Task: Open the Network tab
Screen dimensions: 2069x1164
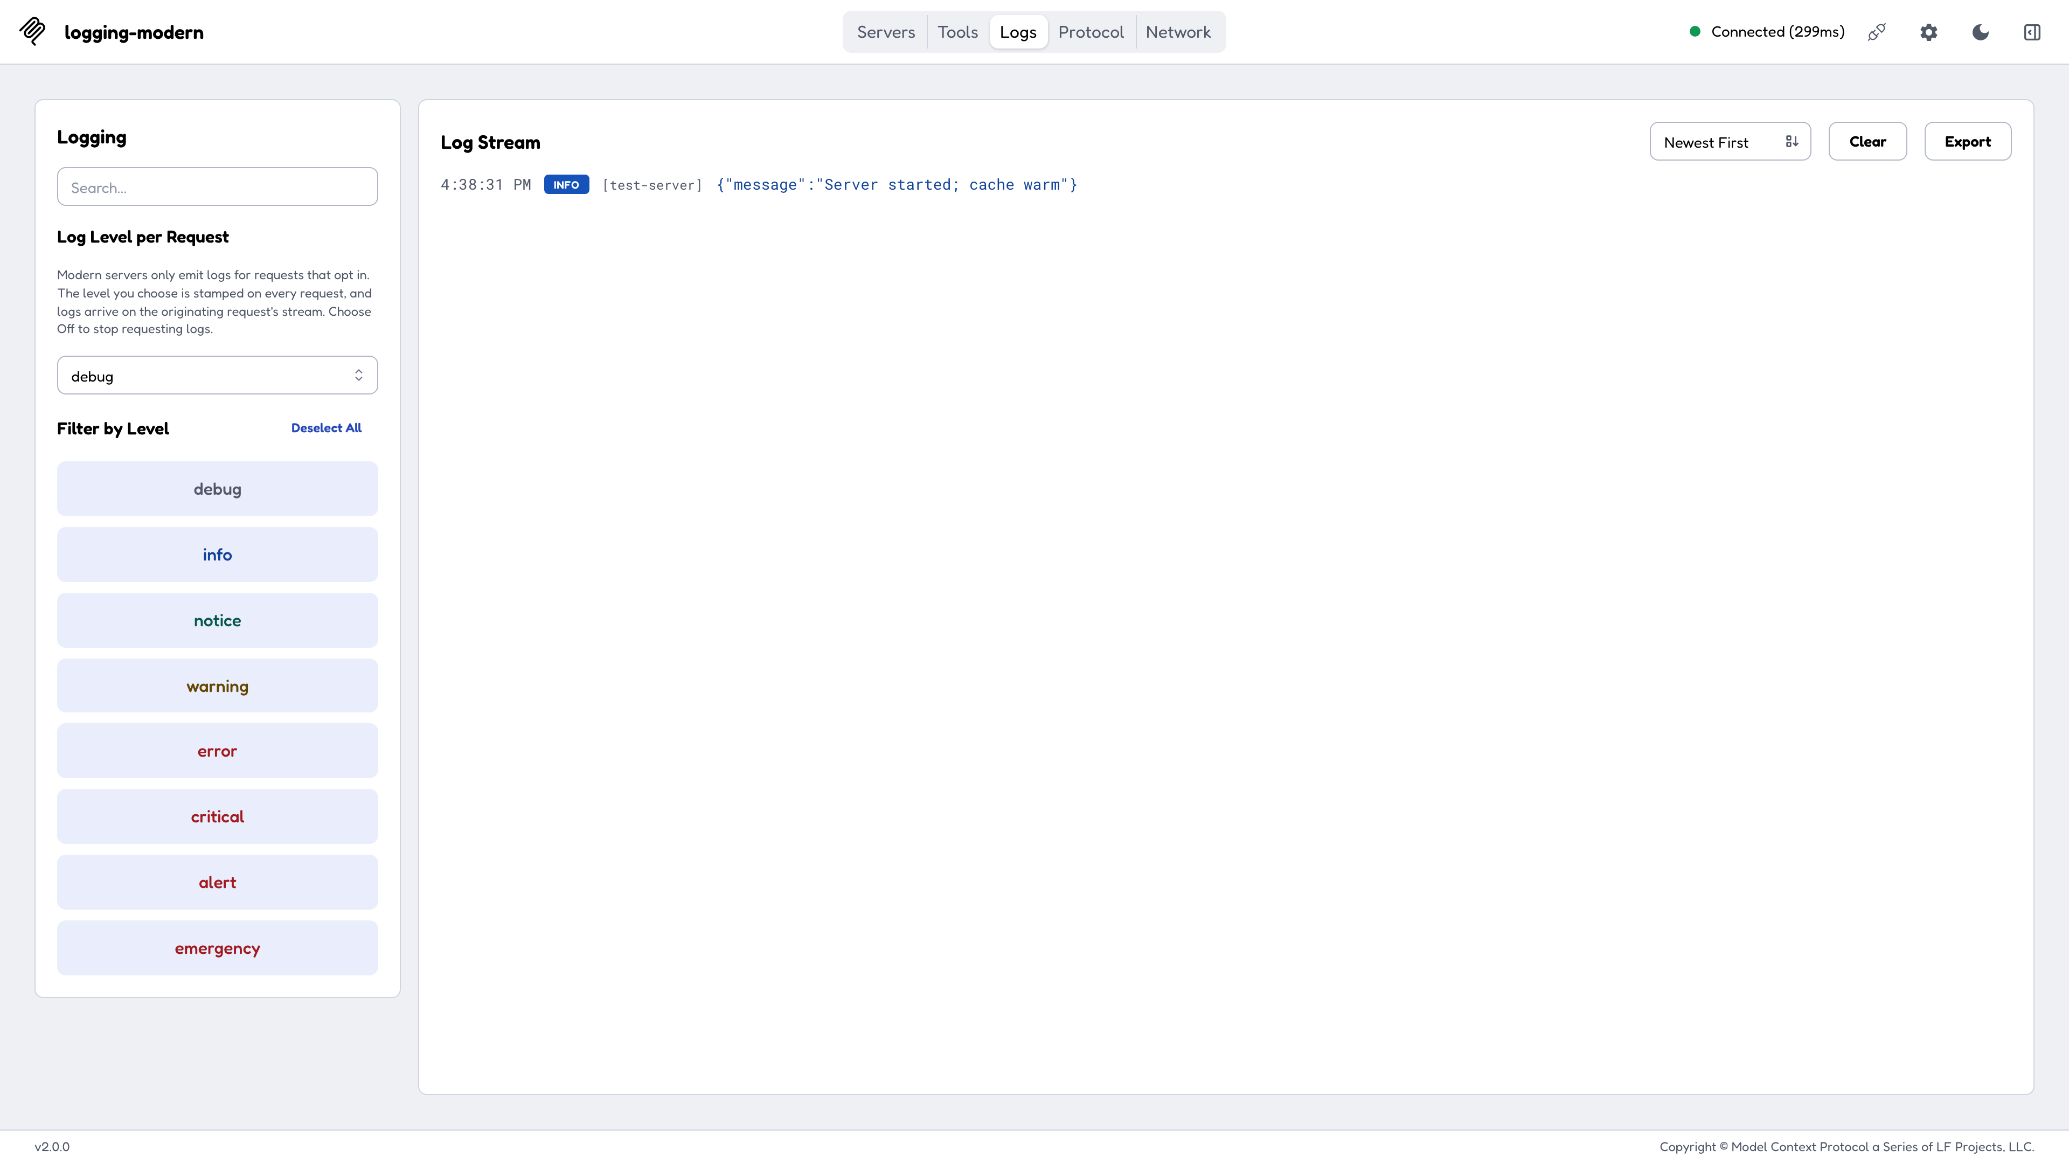Action: 1178,32
